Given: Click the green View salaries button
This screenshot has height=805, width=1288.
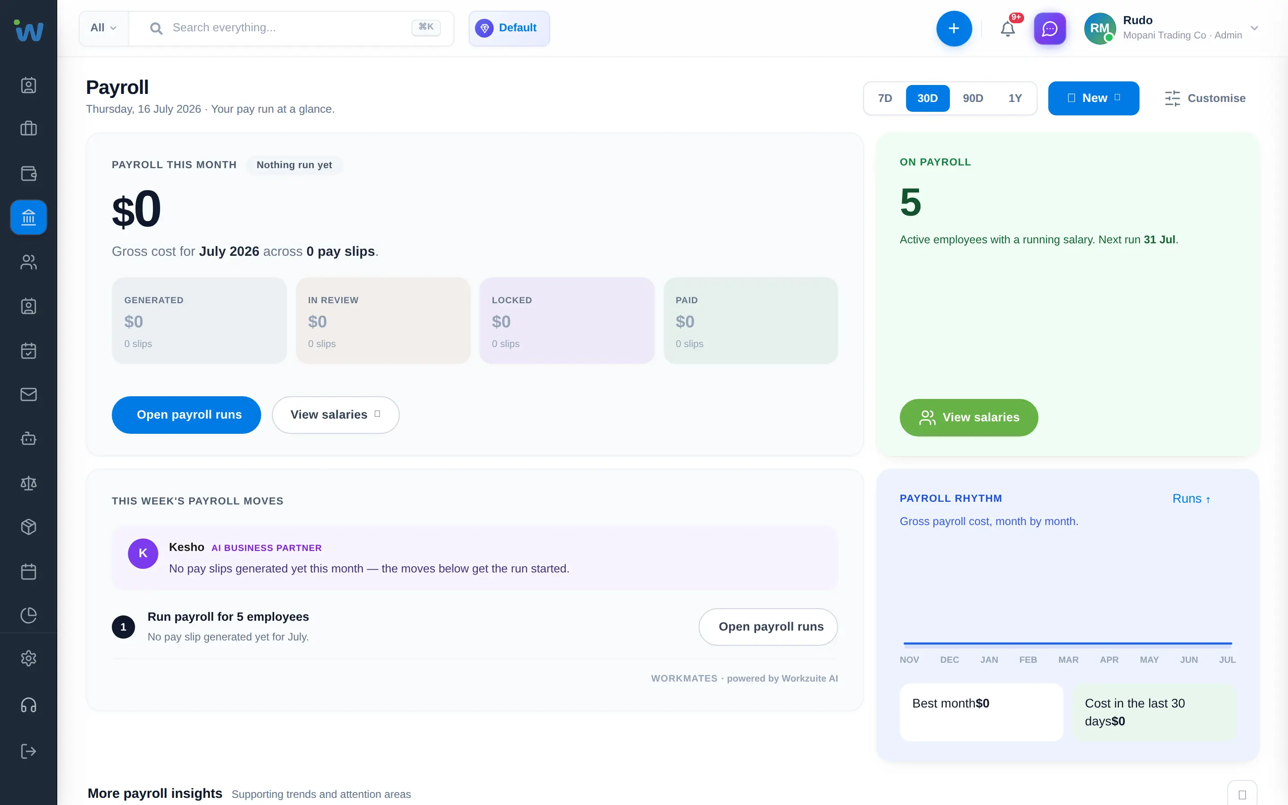Looking at the screenshot, I should tap(968, 417).
